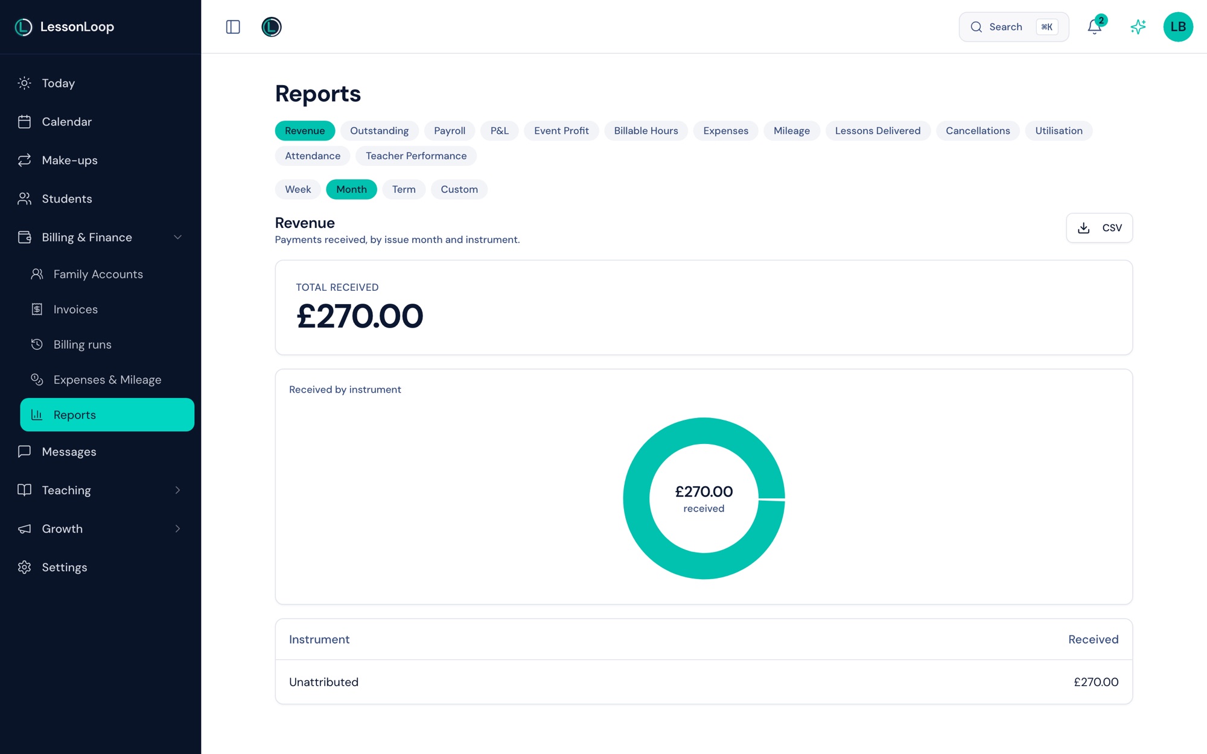Open the Event Profit report tab

561,131
